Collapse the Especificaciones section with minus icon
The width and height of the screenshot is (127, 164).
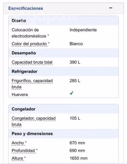(x=111, y=8)
